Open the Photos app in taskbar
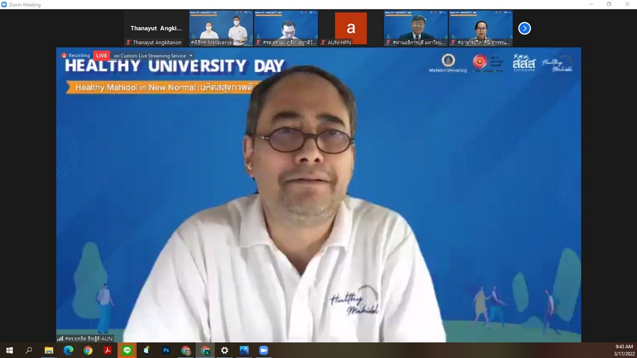Screen dimensions: 637x358 (x=244, y=350)
